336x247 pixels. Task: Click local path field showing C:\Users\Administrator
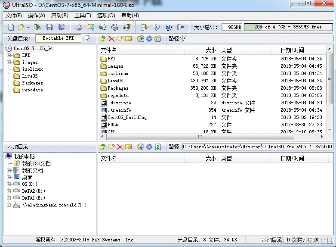(x=258, y=147)
